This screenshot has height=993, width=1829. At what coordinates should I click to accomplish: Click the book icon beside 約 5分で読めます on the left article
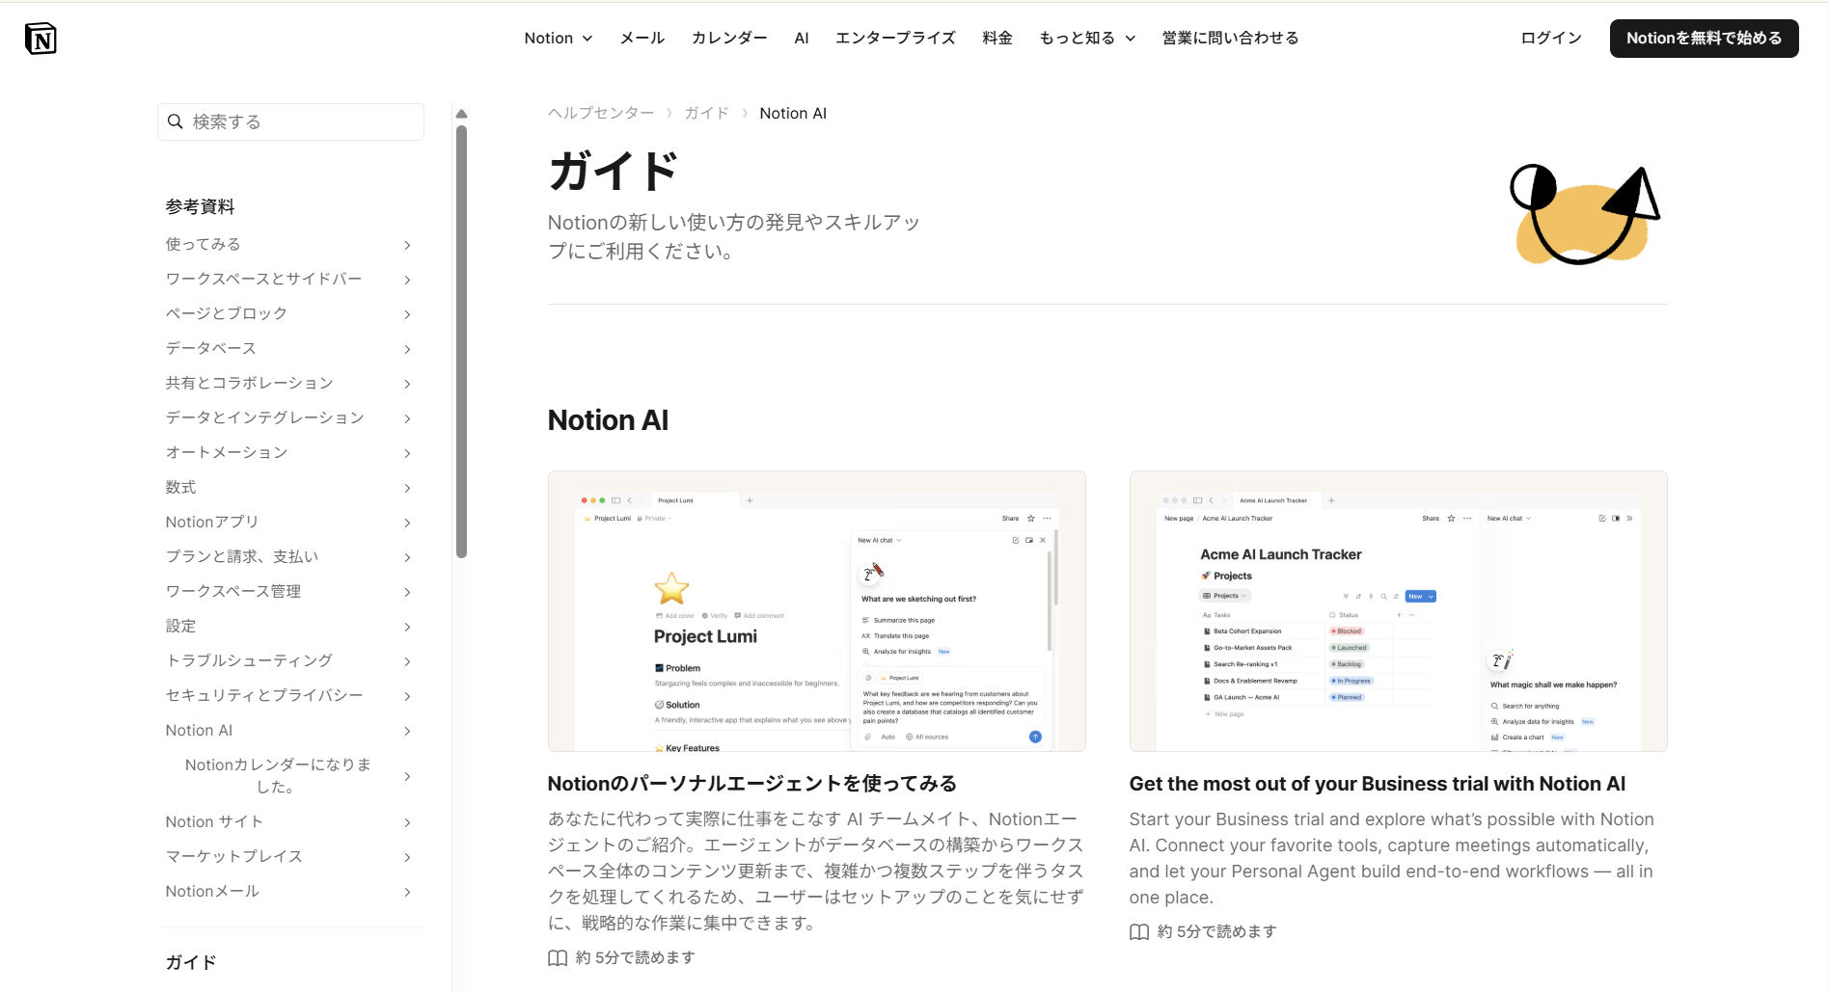pyautogui.click(x=557, y=957)
